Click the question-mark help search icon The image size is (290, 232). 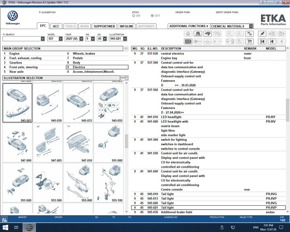[217, 34]
